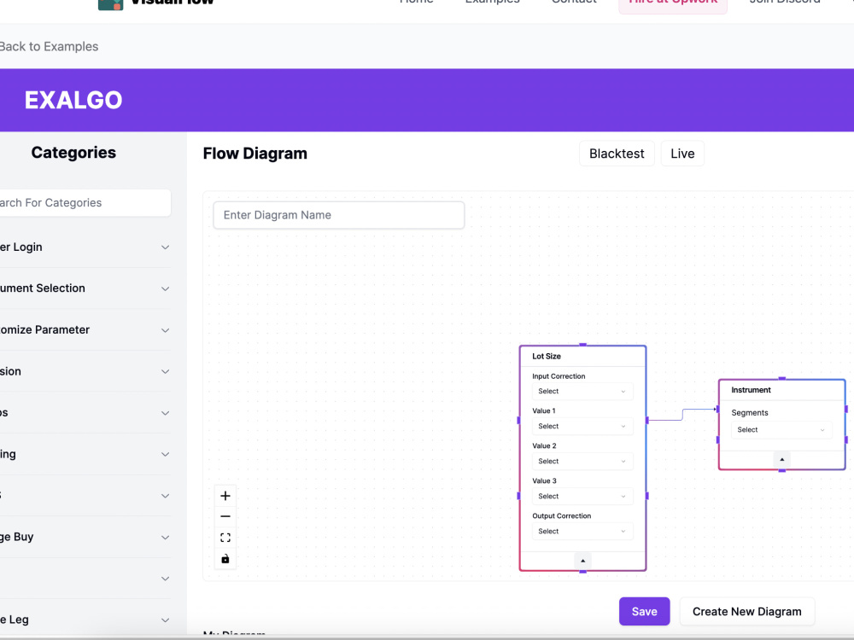Open Input Correction select dropdown
Image resolution: width=854 pixels, height=640 pixels.
[582, 392]
